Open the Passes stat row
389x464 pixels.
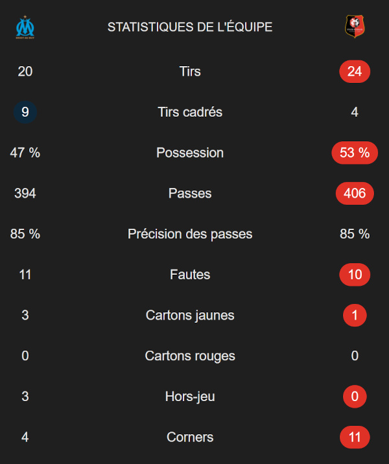point(190,194)
